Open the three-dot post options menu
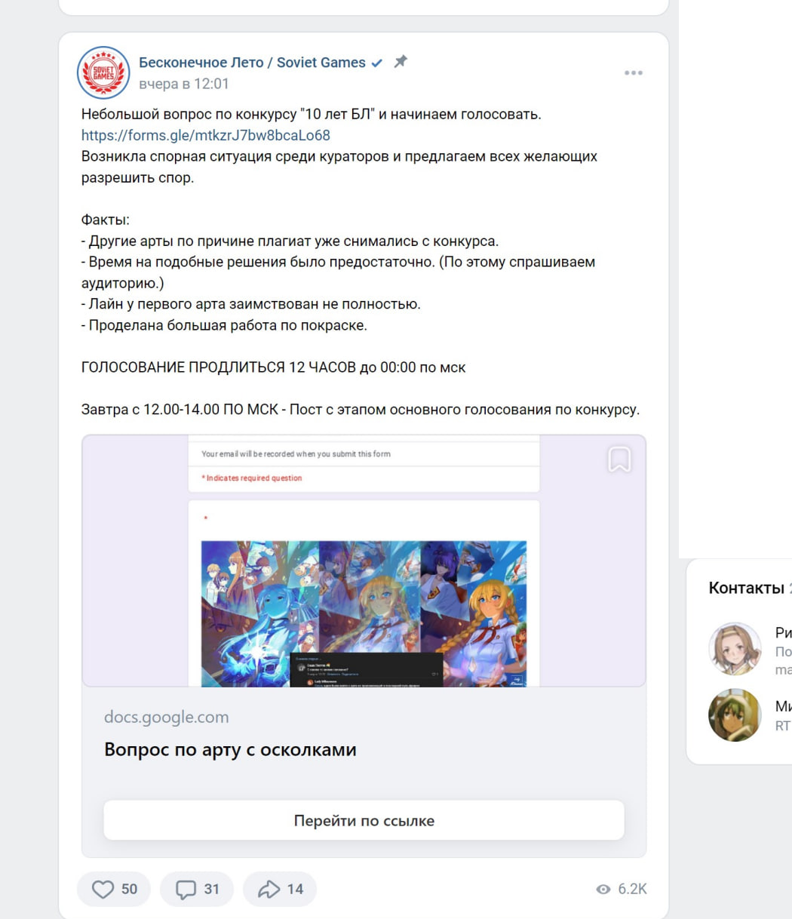Viewport: 792px width, 919px height. [x=634, y=73]
